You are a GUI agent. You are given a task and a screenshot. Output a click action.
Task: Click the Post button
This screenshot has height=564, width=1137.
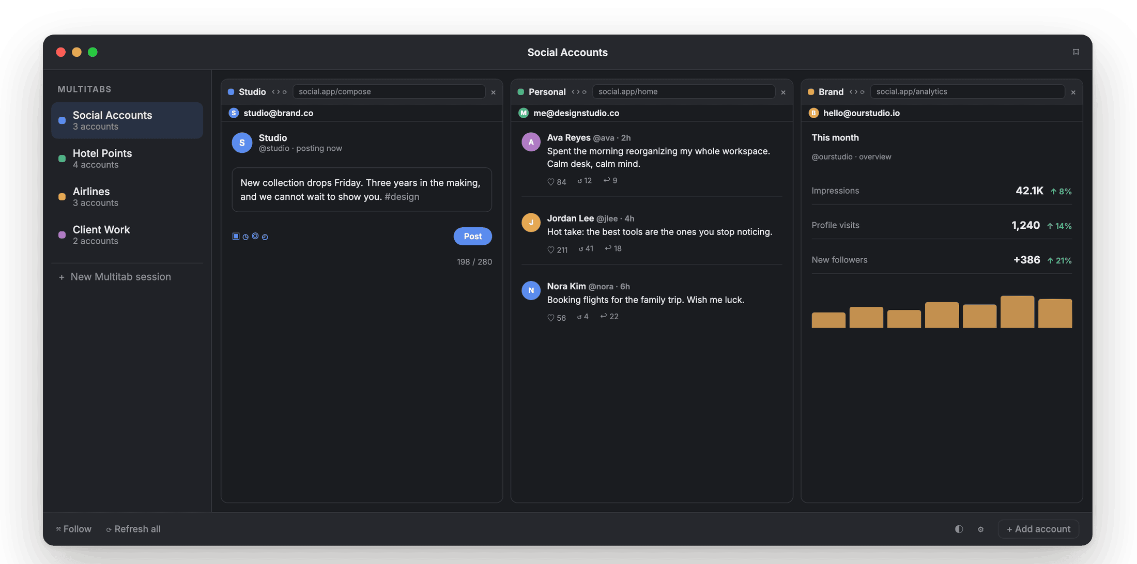473,236
